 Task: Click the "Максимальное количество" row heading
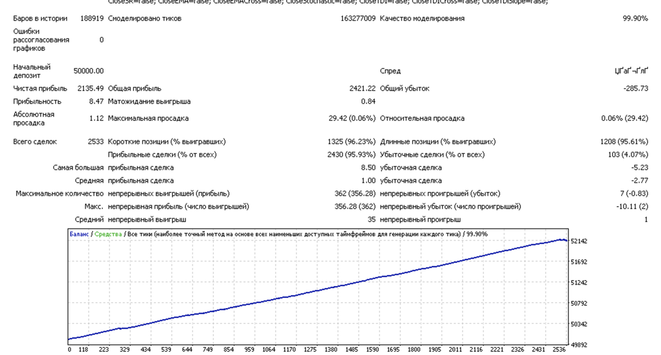(60, 194)
